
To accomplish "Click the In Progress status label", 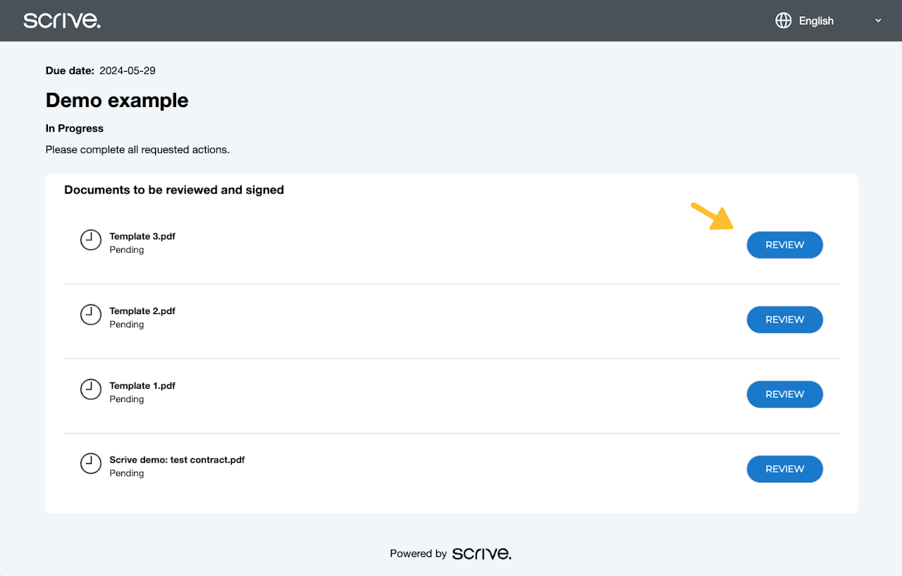I will [x=75, y=128].
